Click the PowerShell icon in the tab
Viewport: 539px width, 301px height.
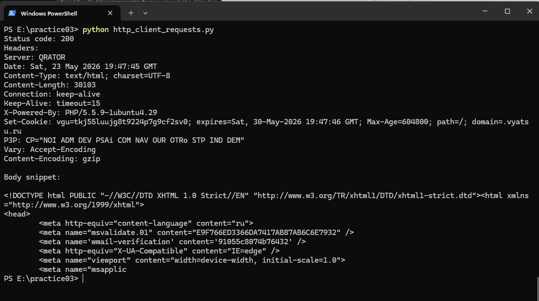pyautogui.click(x=12, y=13)
